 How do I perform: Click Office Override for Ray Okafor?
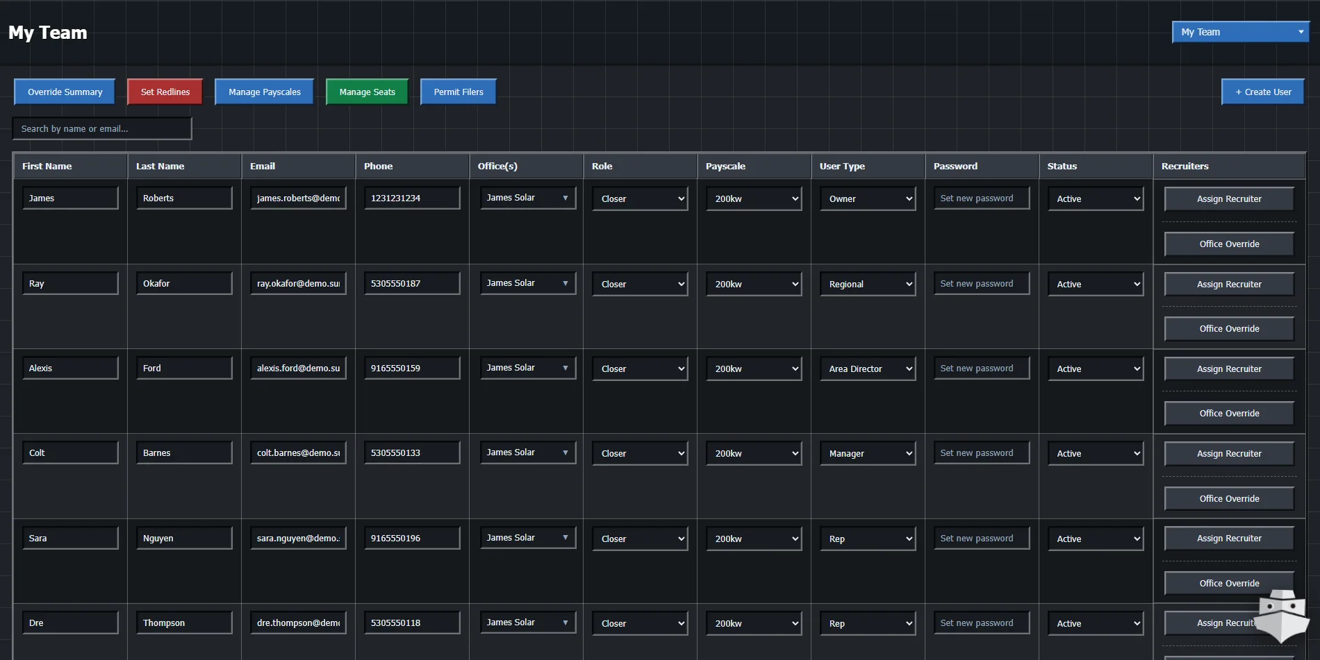(1229, 329)
